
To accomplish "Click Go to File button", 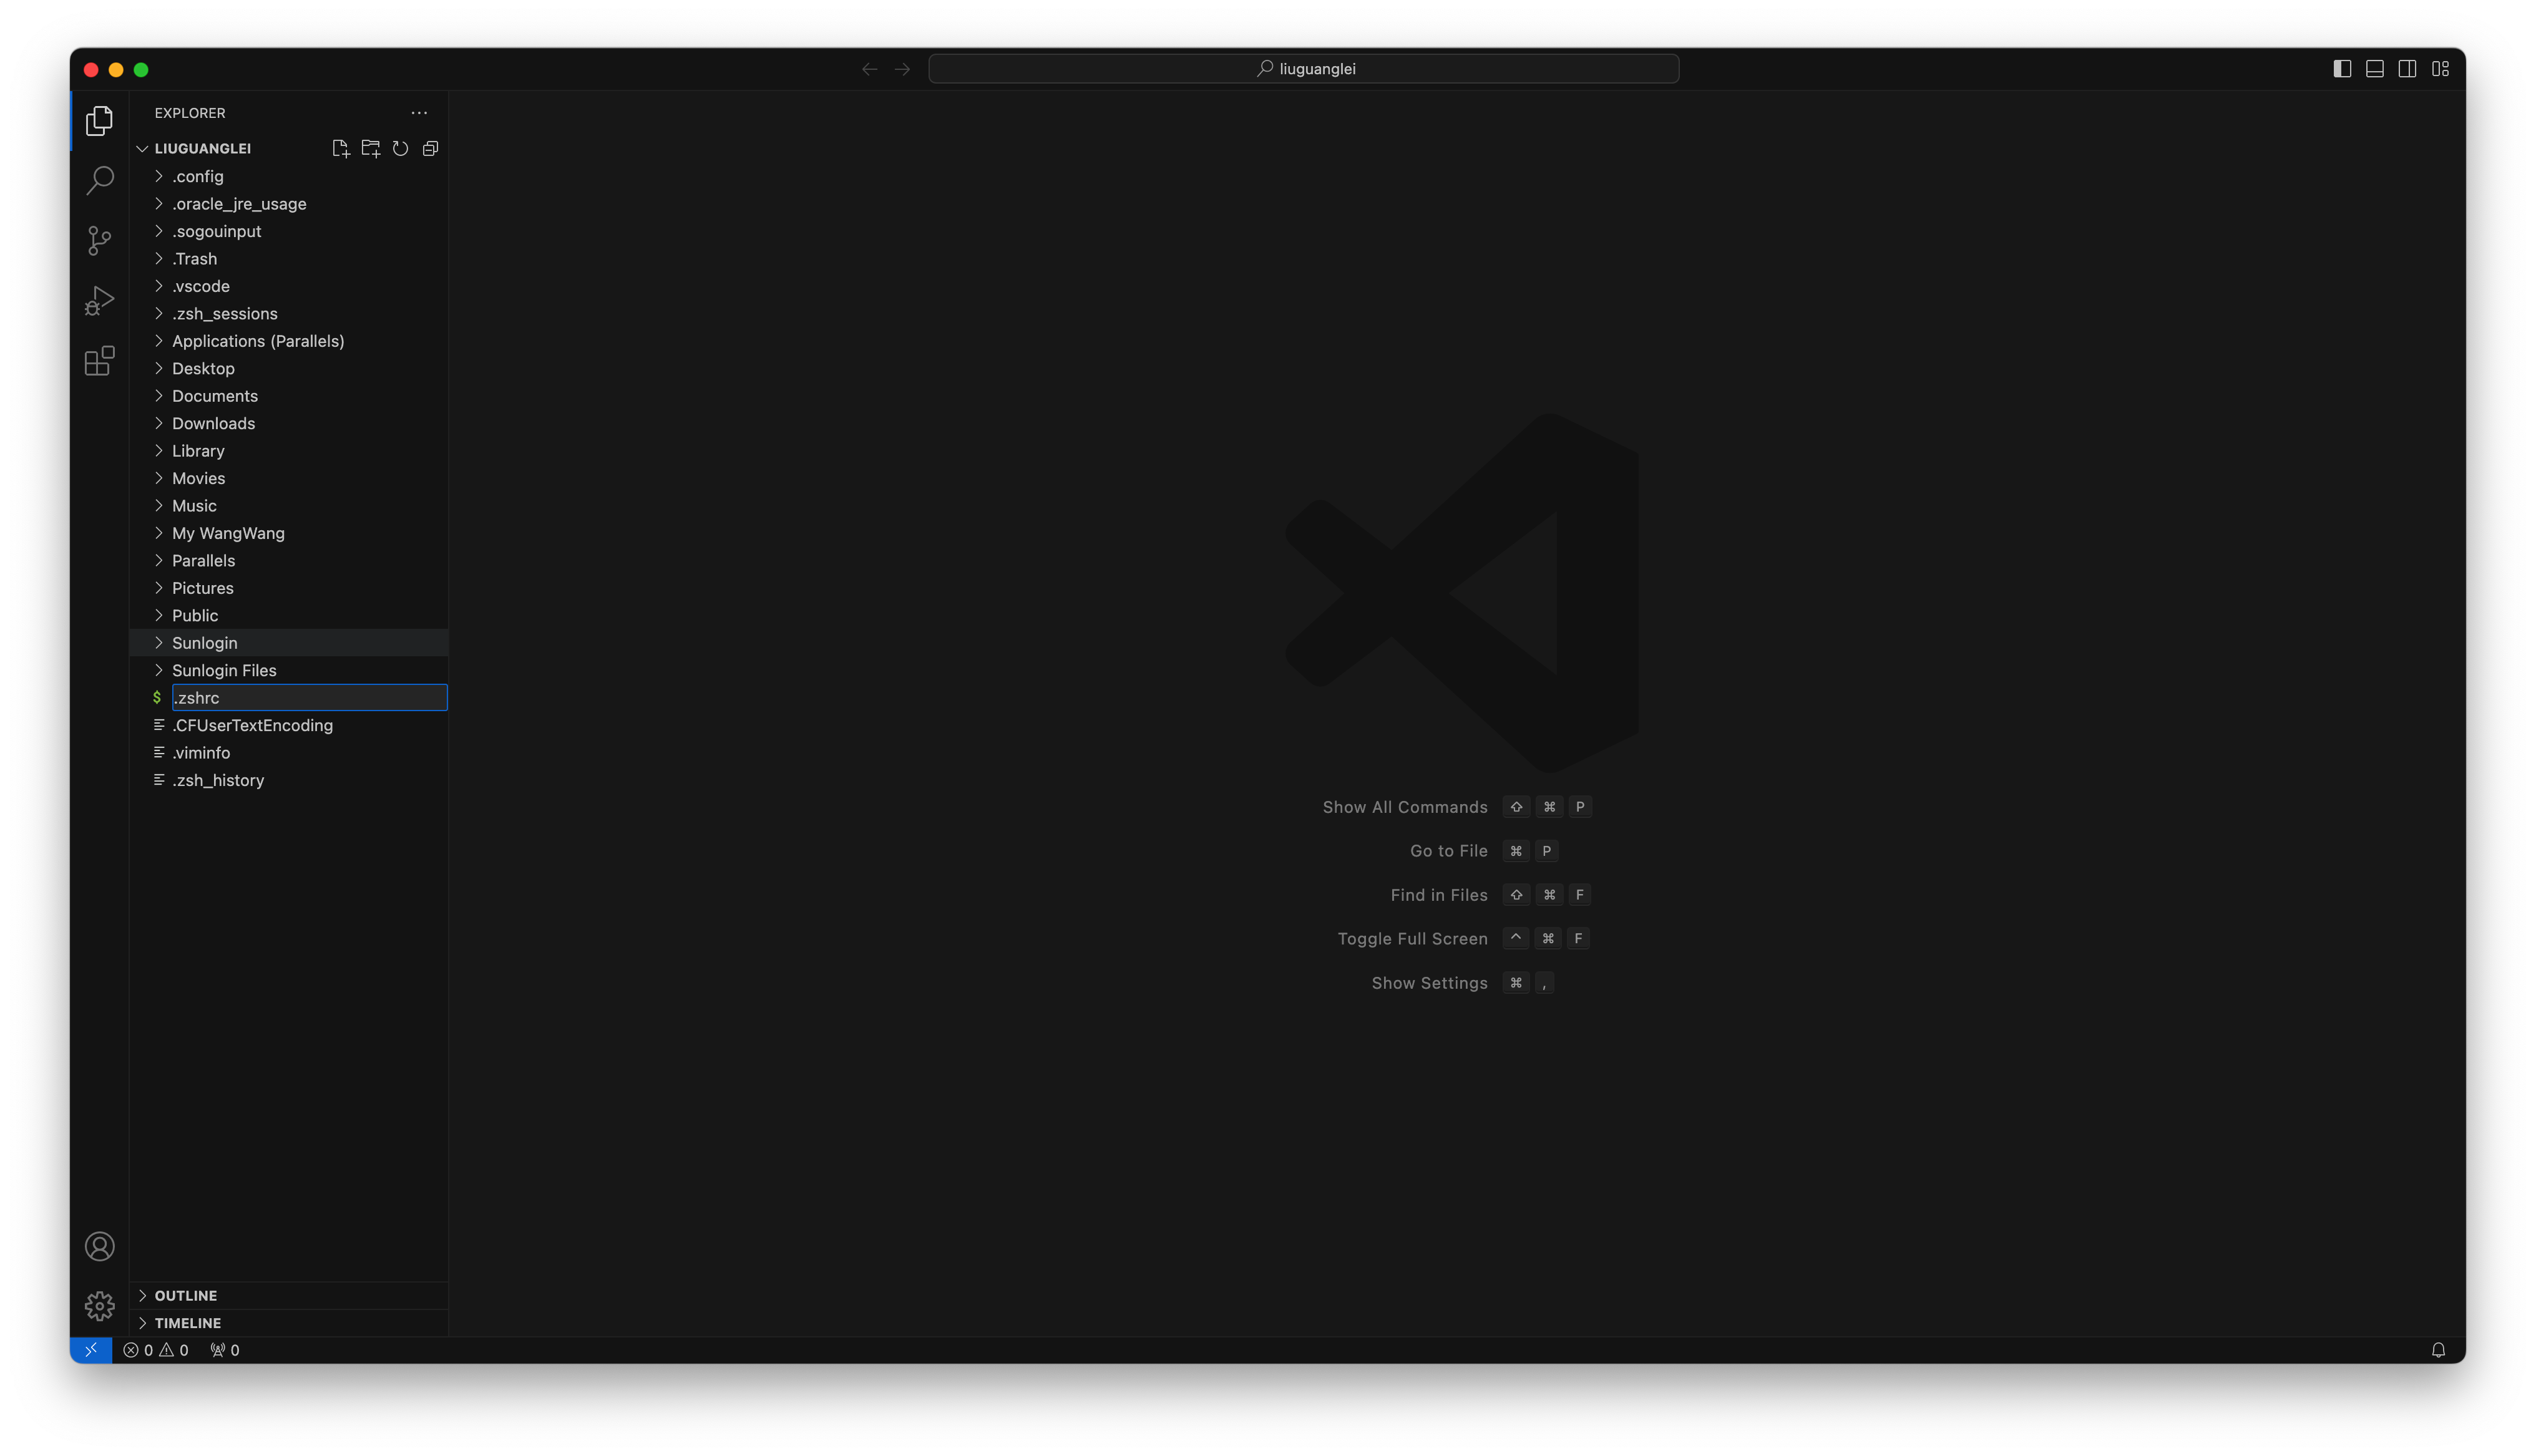I will pyautogui.click(x=1447, y=850).
